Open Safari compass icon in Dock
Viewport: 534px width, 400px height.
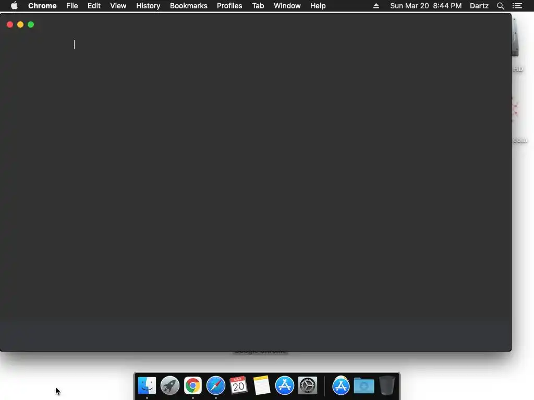tap(216, 385)
